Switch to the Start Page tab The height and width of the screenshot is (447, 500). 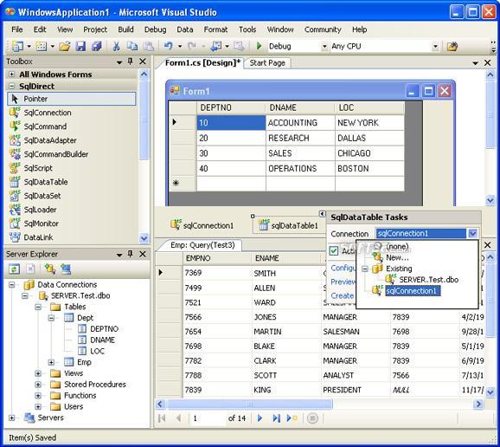(267, 63)
